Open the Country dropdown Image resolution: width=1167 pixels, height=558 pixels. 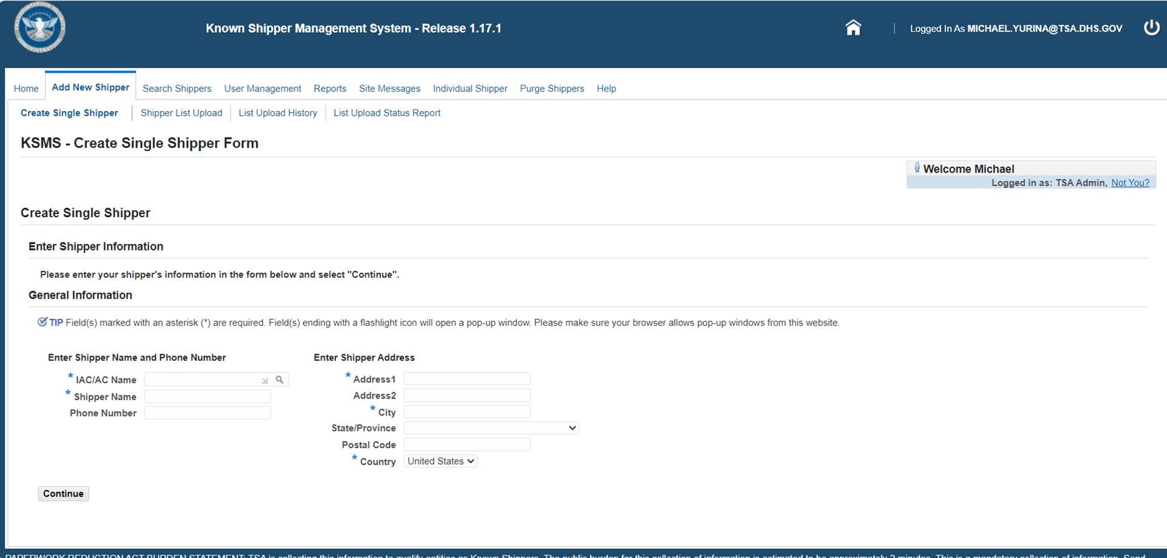[441, 461]
